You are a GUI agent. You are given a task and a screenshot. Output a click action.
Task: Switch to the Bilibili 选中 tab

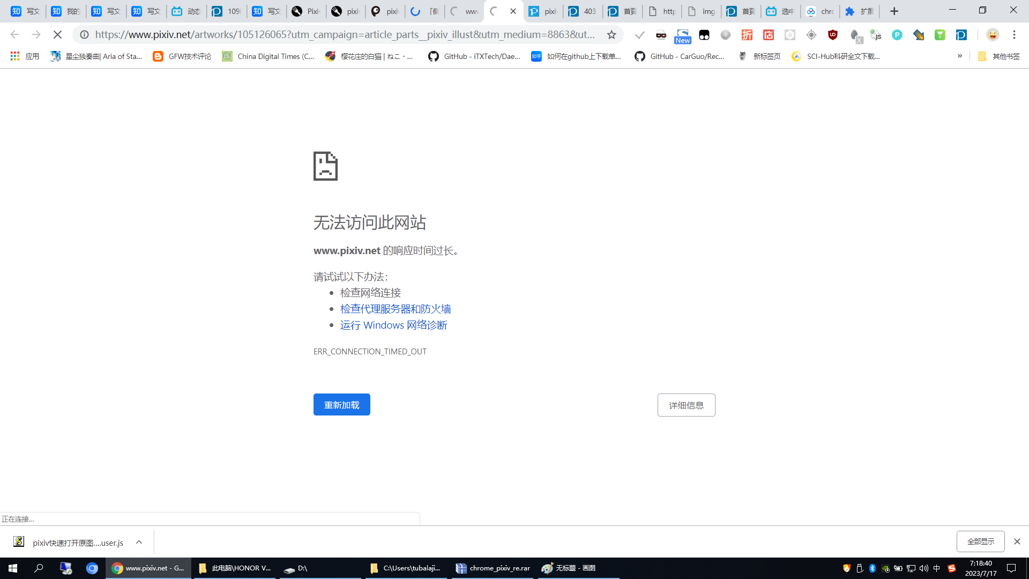[x=780, y=11]
